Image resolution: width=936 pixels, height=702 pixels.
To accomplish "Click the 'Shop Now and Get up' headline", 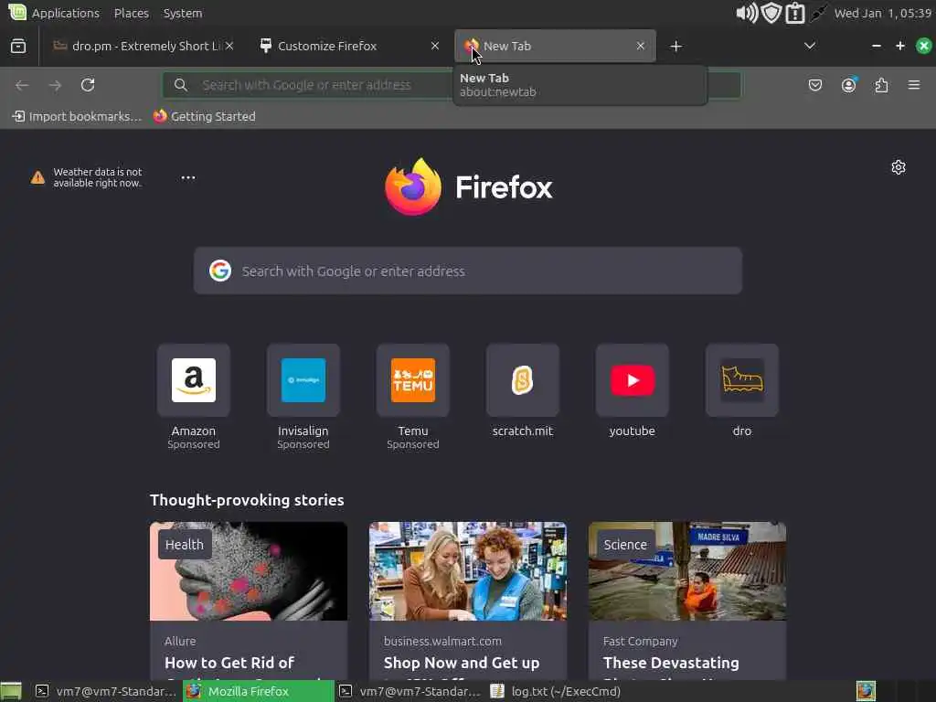I will [x=462, y=664].
